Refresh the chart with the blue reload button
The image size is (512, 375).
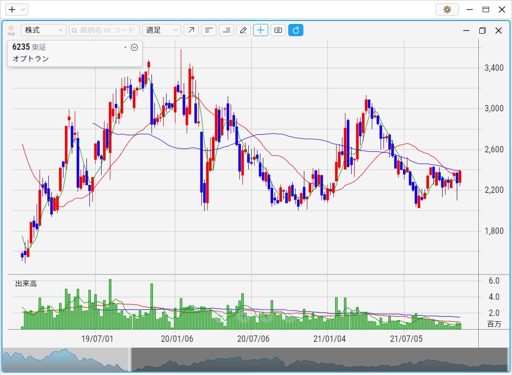click(x=296, y=30)
